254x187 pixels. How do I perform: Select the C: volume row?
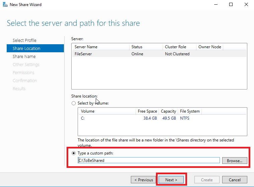click(162, 118)
